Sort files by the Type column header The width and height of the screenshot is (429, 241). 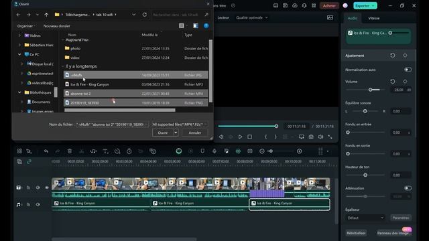188,35
